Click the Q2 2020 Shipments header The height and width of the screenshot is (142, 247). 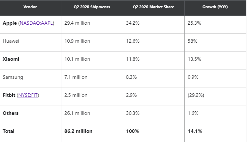pos(92,7)
